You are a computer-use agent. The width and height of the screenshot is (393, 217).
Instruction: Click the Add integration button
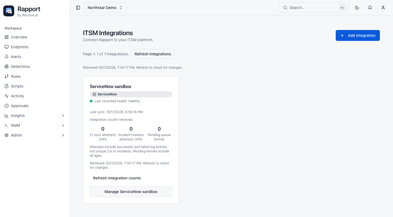(x=358, y=35)
